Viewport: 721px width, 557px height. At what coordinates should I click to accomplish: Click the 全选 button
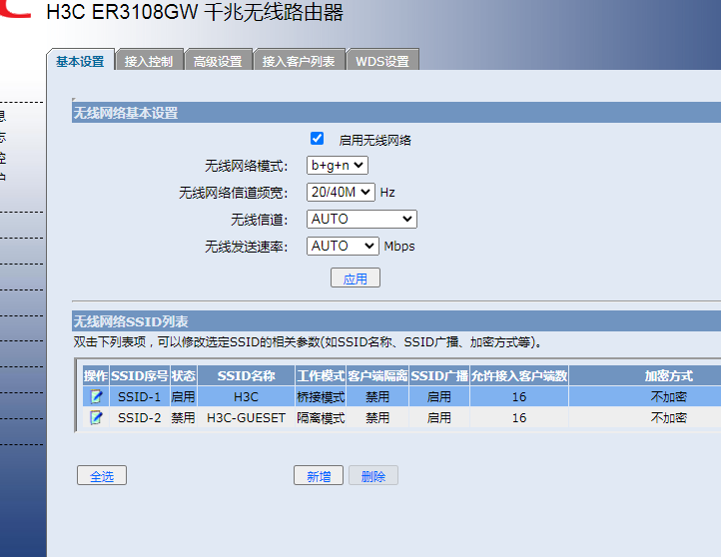click(x=102, y=476)
